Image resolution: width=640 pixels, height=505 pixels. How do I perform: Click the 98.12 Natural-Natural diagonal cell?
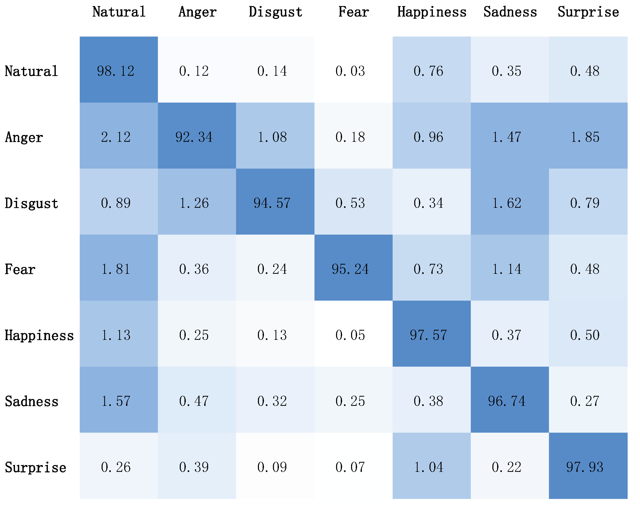coord(118,70)
